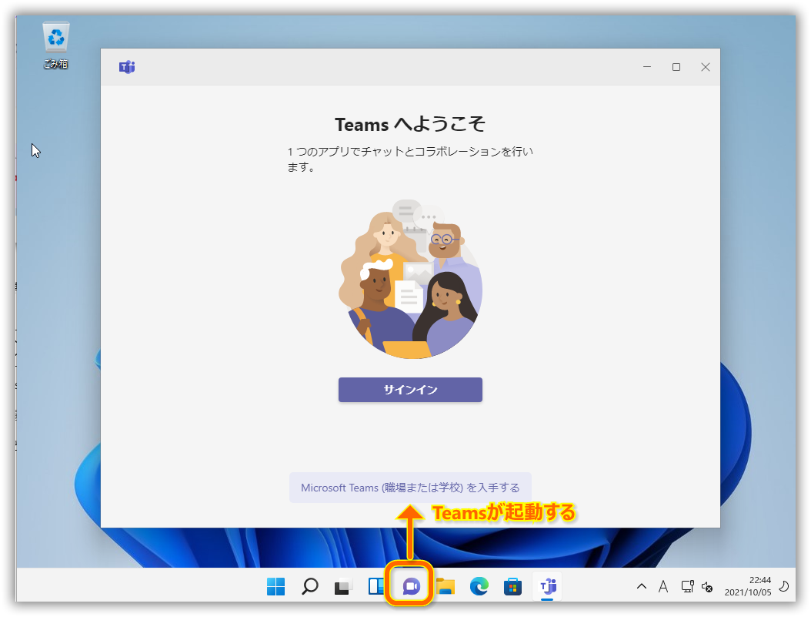This screenshot has width=811, height=617.
Task: Open Microsoft Teams (職場または学校) を入手する link
Action: click(410, 488)
